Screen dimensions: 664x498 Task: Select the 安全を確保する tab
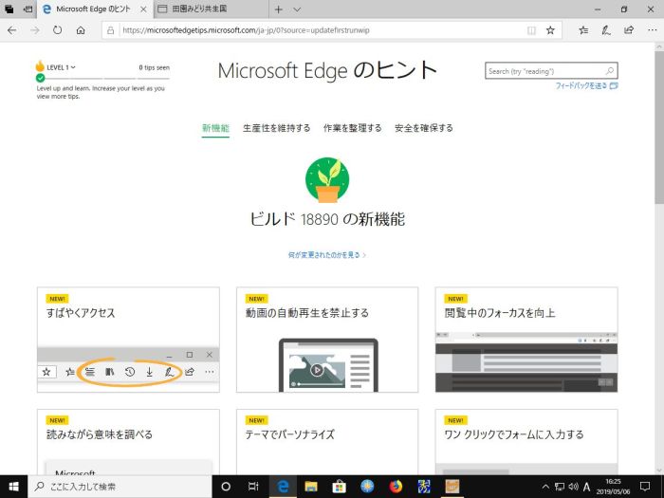pyautogui.click(x=423, y=128)
